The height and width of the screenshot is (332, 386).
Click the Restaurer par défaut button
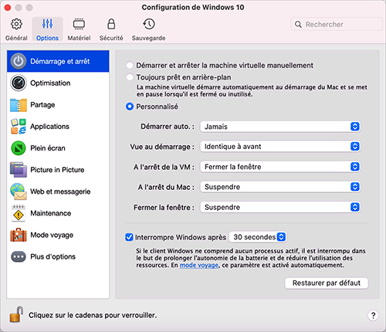(x=327, y=283)
